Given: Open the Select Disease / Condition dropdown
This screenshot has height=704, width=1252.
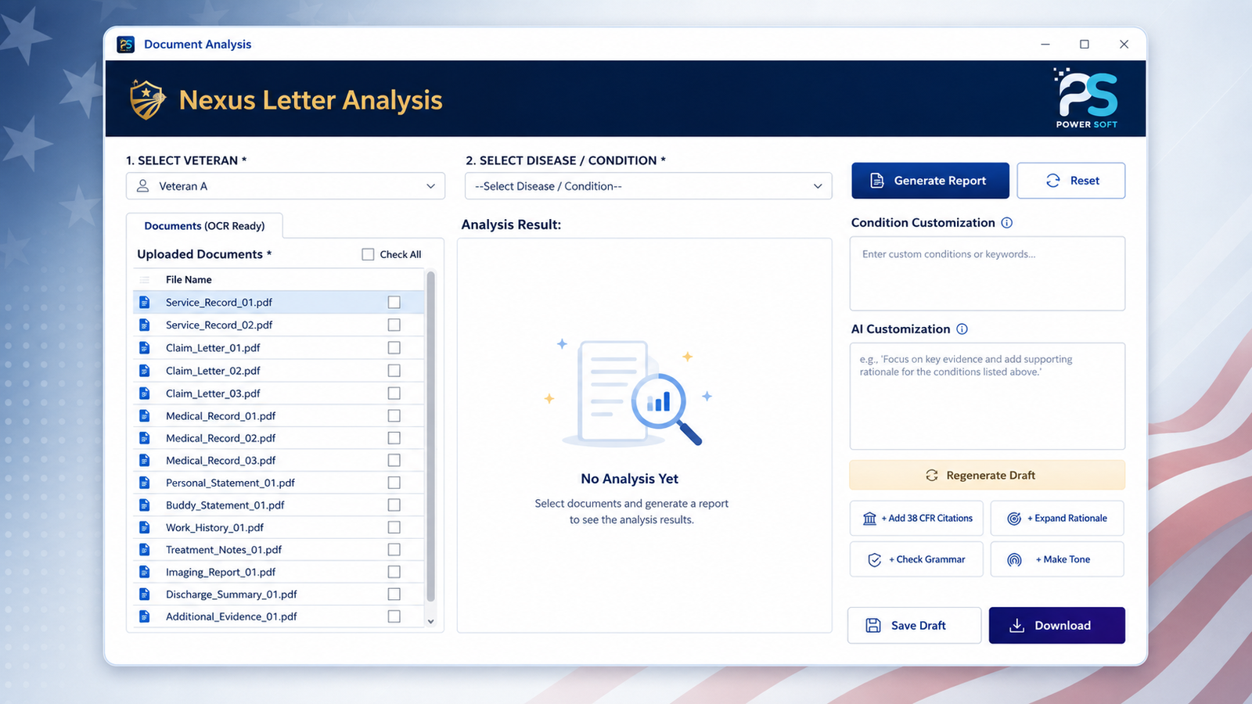Looking at the screenshot, I should (649, 186).
